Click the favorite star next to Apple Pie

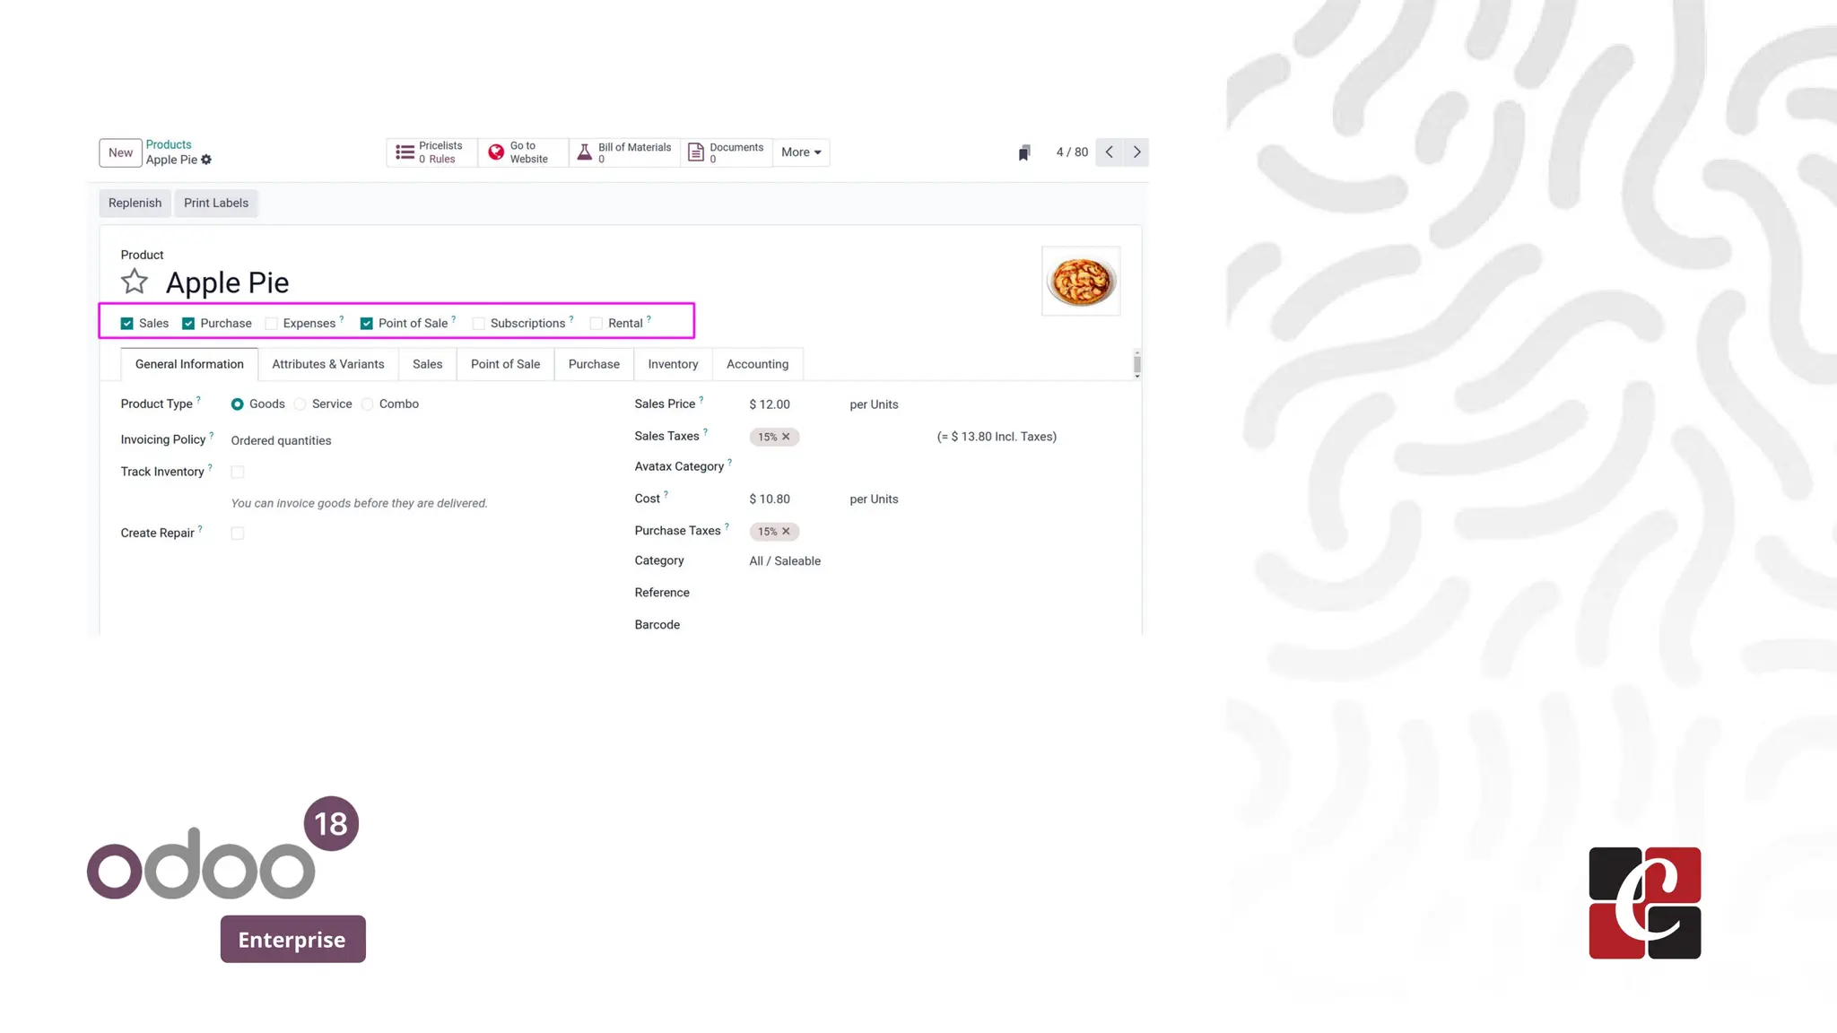point(135,282)
